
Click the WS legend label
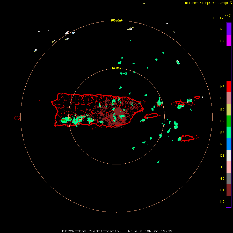[222, 144]
